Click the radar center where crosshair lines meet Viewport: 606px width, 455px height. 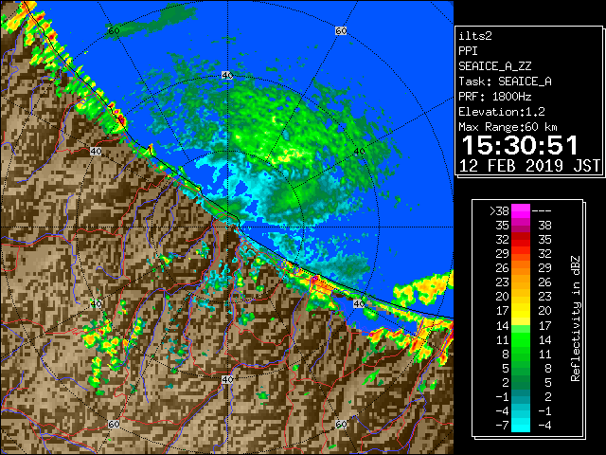tap(227, 227)
